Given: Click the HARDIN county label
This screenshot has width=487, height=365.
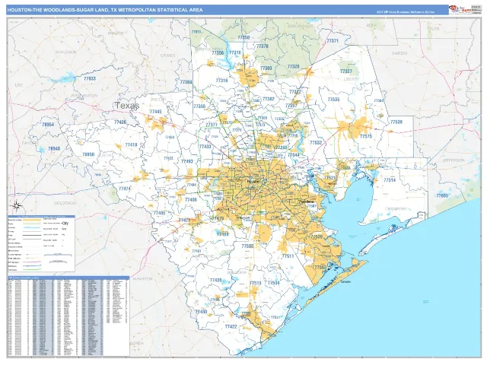Looking at the screenshot, I should [x=399, y=53].
